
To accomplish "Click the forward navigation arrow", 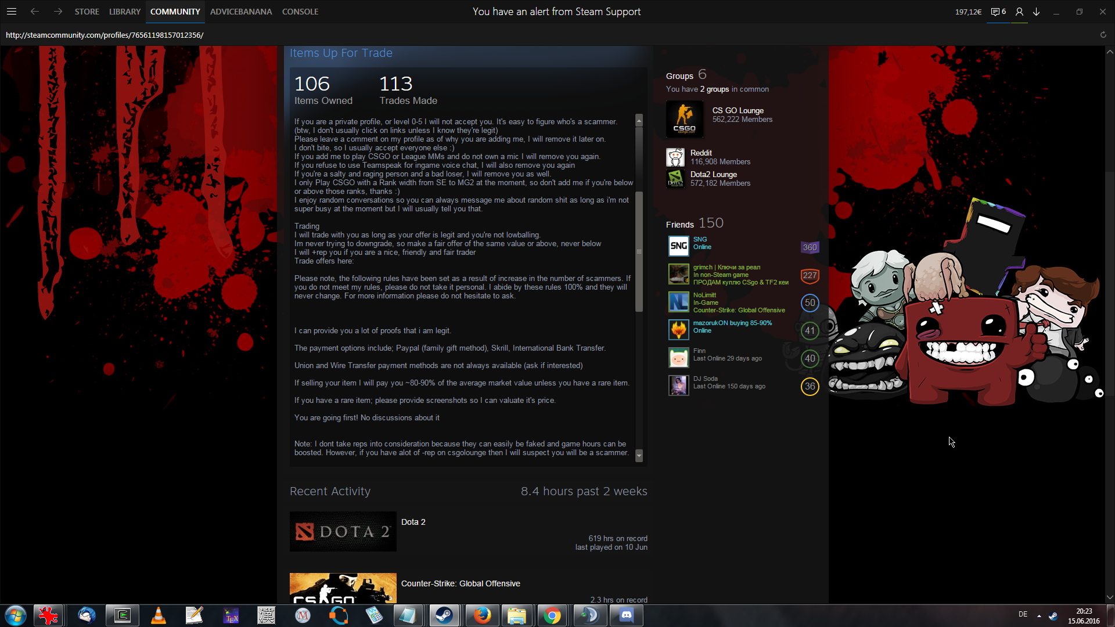I will click(58, 12).
